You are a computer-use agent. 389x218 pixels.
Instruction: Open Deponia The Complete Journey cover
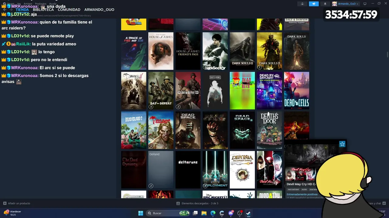pyautogui.click(x=242, y=170)
